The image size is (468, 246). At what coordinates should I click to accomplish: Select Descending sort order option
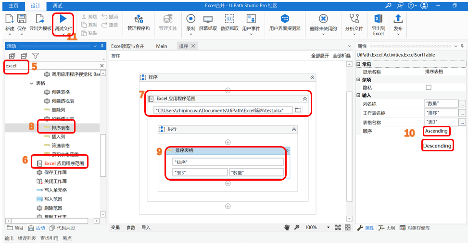[x=437, y=146]
